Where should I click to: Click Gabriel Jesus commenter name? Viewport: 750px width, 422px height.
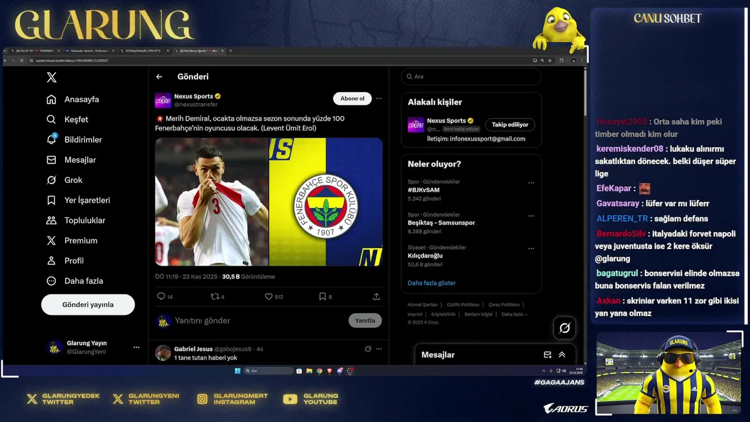[193, 349]
